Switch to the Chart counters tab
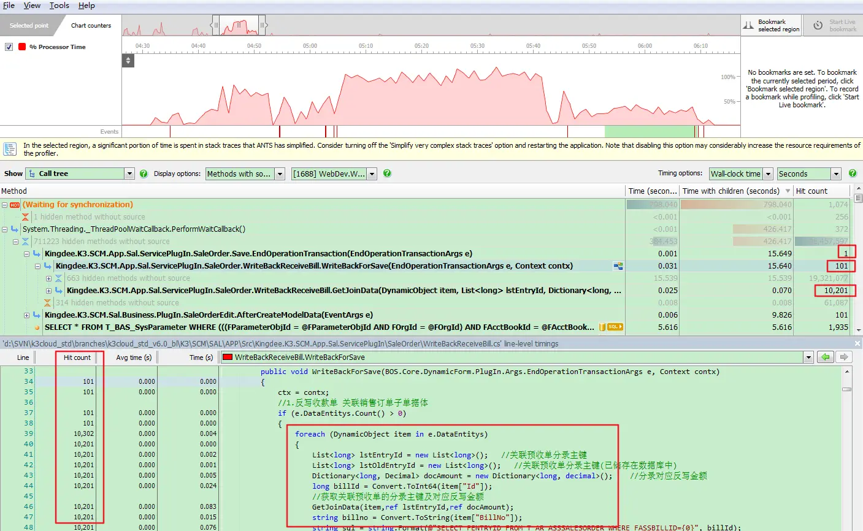 pyautogui.click(x=91, y=25)
